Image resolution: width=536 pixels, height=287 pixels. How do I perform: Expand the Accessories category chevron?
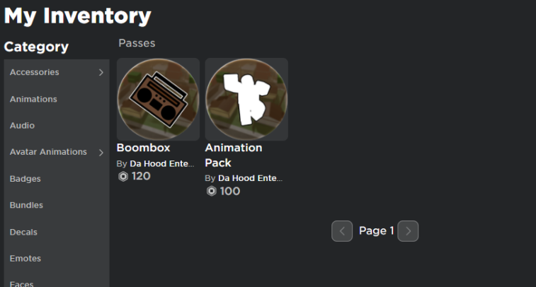(x=101, y=72)
